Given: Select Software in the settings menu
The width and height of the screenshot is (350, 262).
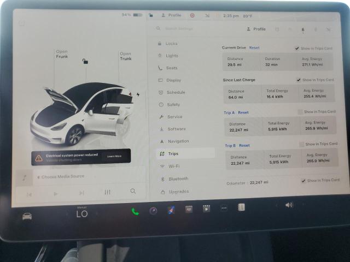Looking at the screenshot, I should (176, 129).
